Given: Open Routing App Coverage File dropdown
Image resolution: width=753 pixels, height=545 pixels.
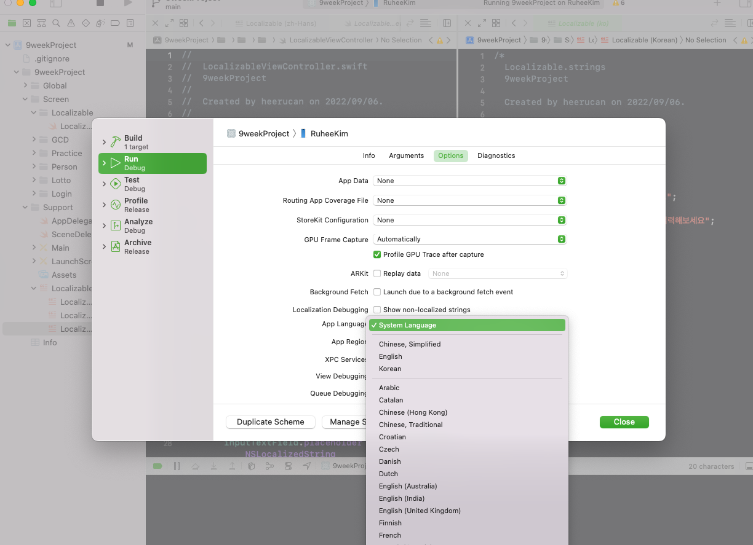Looking at the screenshot, I should point(469,200).
